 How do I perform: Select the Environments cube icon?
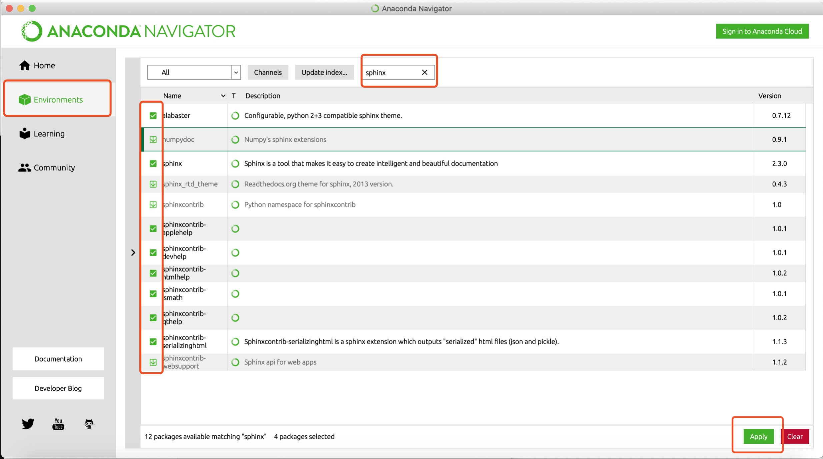(25, 99)
